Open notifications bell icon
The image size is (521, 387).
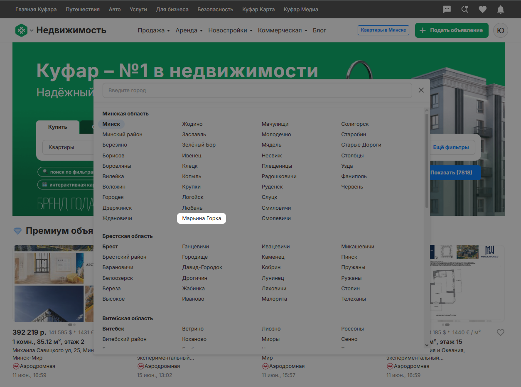(501, 9)
